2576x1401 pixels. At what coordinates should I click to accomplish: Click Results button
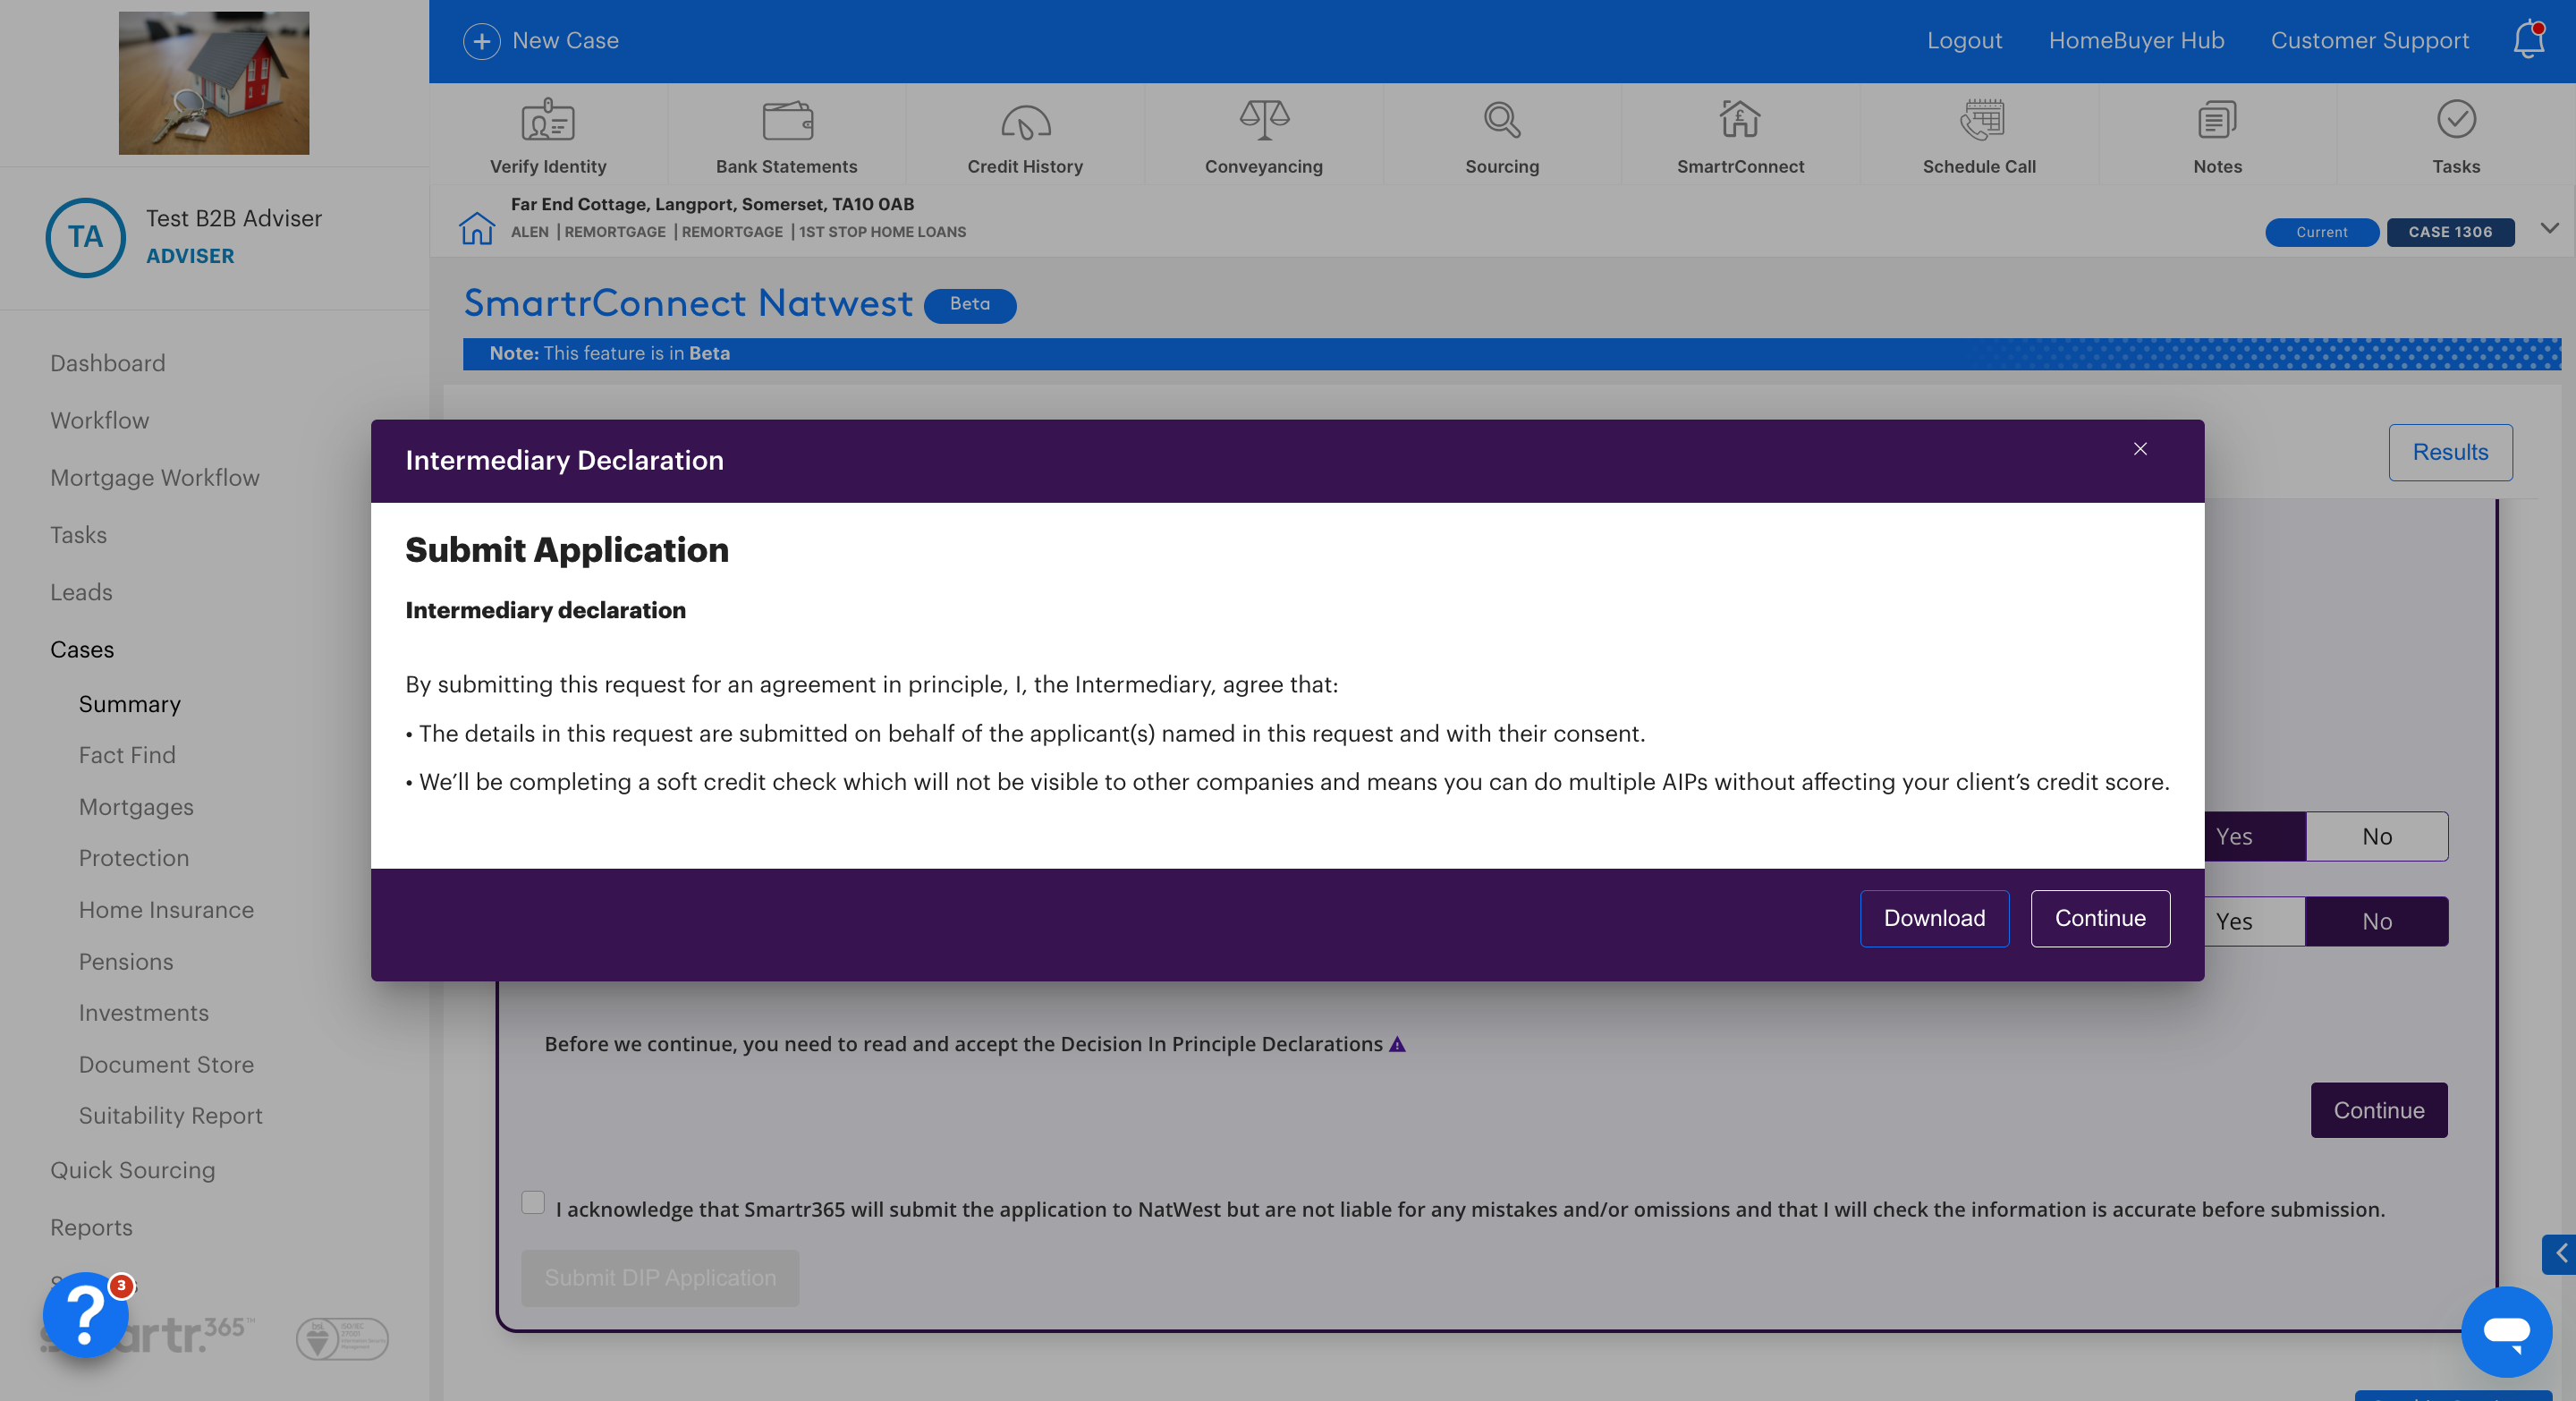click(x=2450, y=452)
